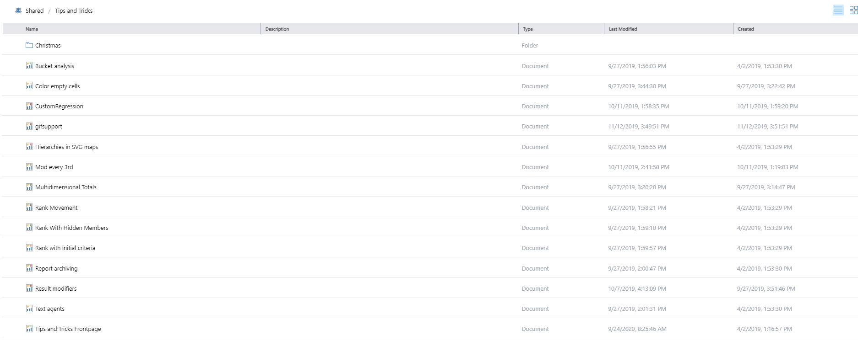
Task: Click the gifsupport document icon
Action: 29,126
